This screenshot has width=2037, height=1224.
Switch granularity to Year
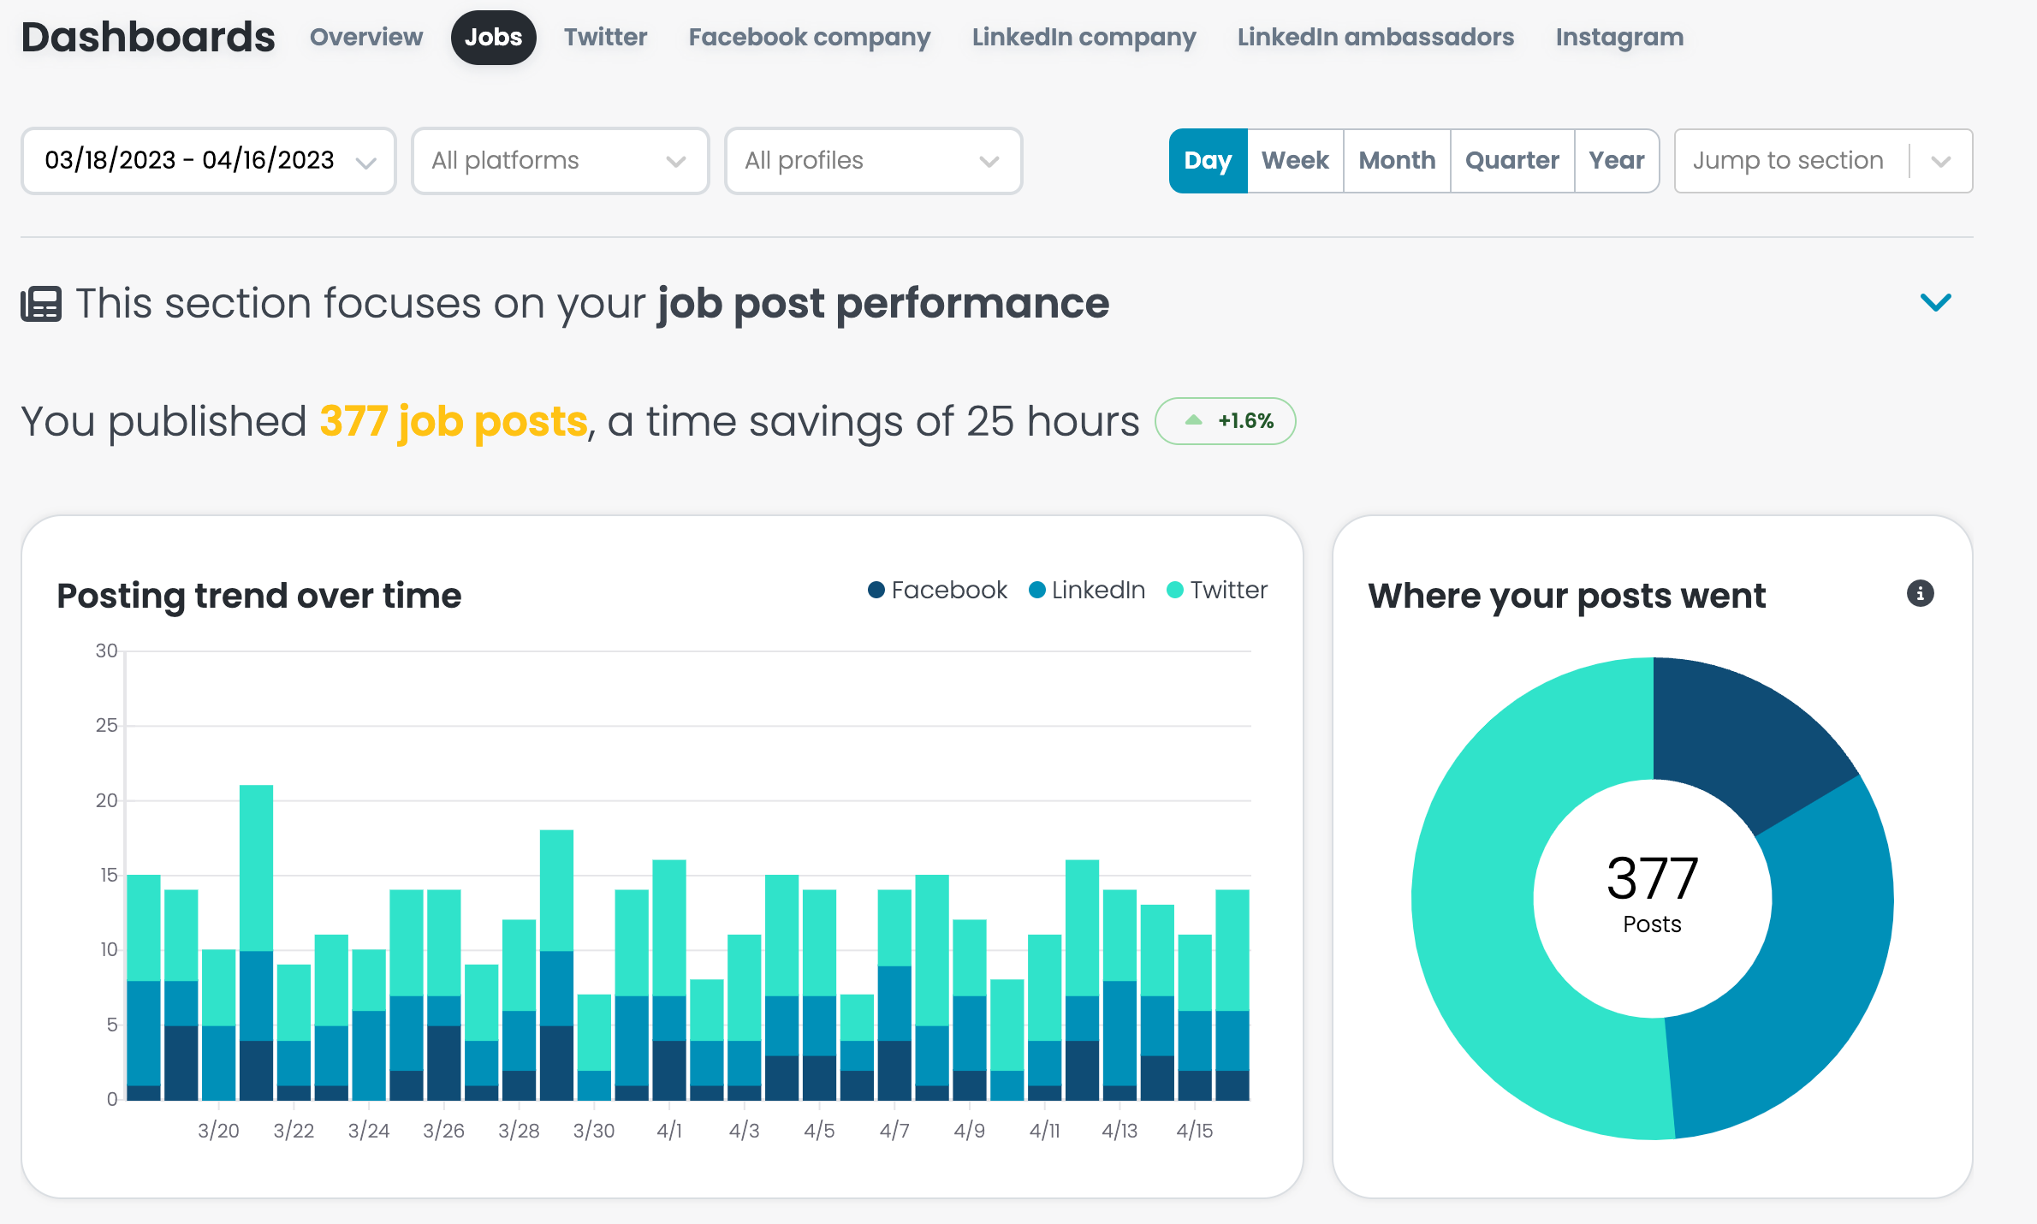[1617, 161]
